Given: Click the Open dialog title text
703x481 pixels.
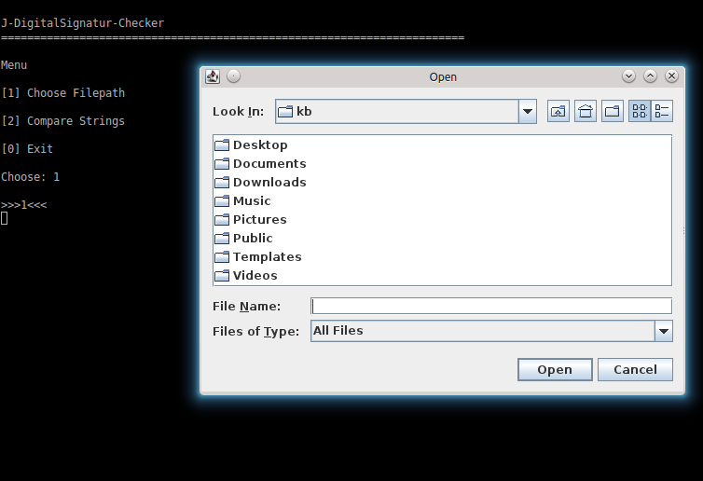Looking at the screenshot, I should tap(443, 77).
